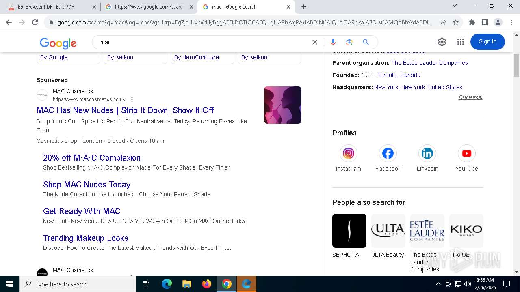Open 20% off M·A·C Complexion link

pos(92,158)
